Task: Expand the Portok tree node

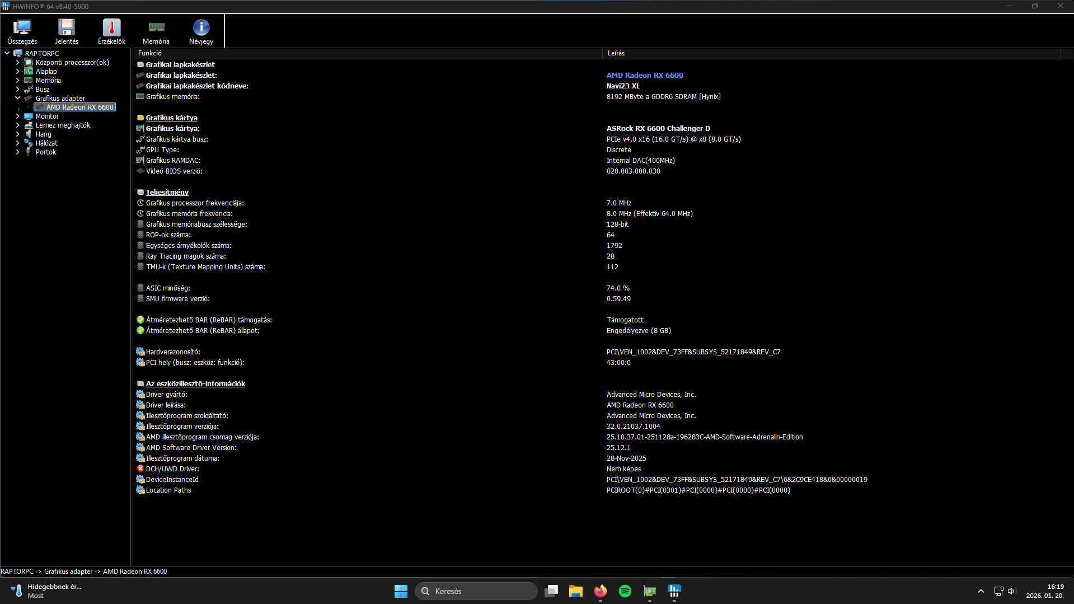Action: 17,152
